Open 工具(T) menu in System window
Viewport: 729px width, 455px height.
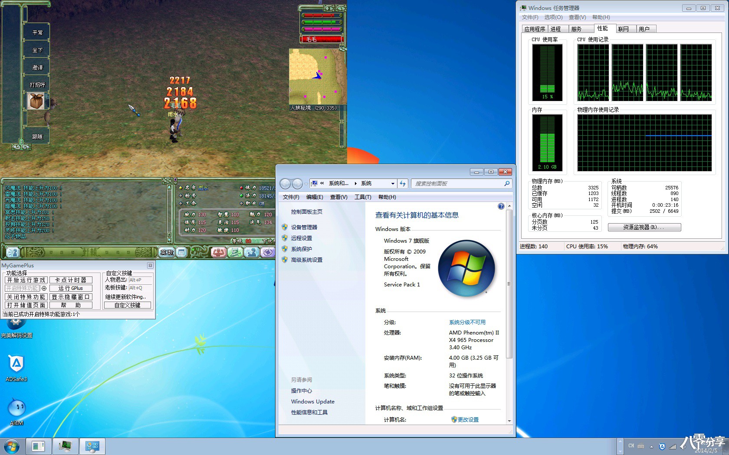coord(363,197)
